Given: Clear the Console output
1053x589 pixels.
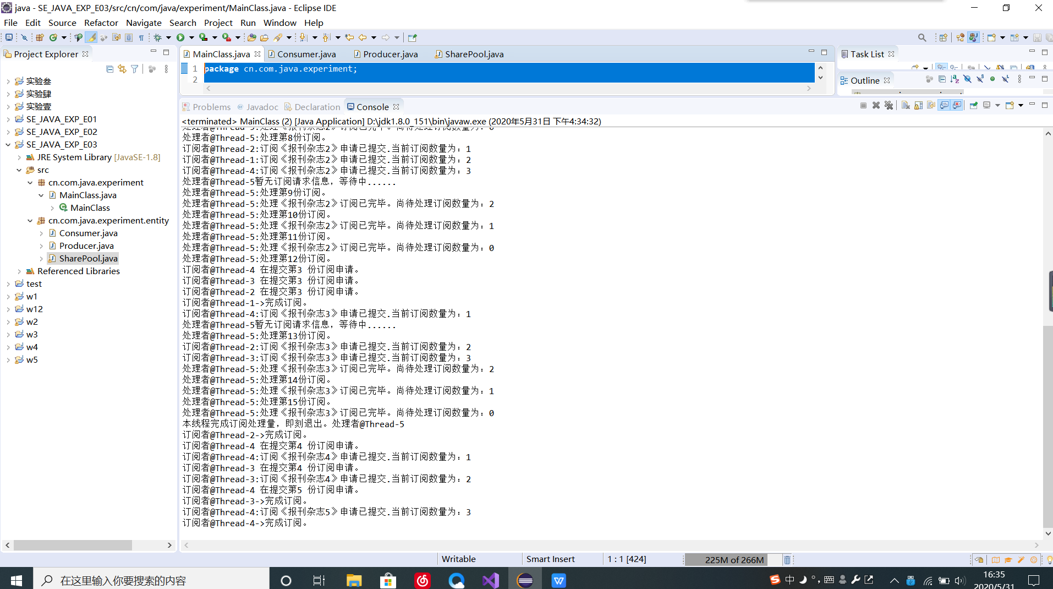Looking at the screenshot, I should [x=906, y=105].
